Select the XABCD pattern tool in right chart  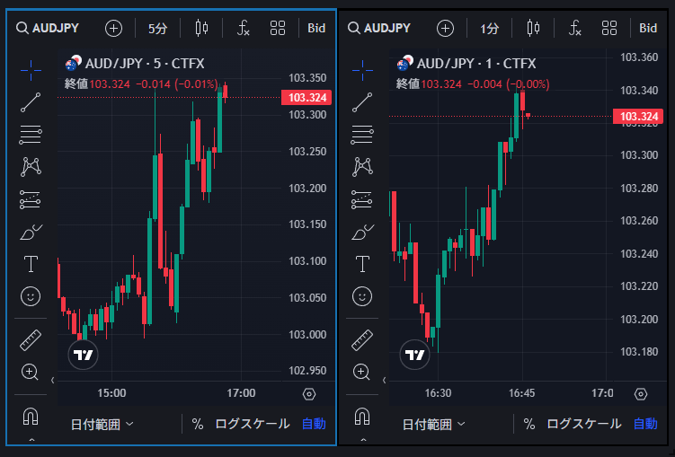tap(362, 166)
